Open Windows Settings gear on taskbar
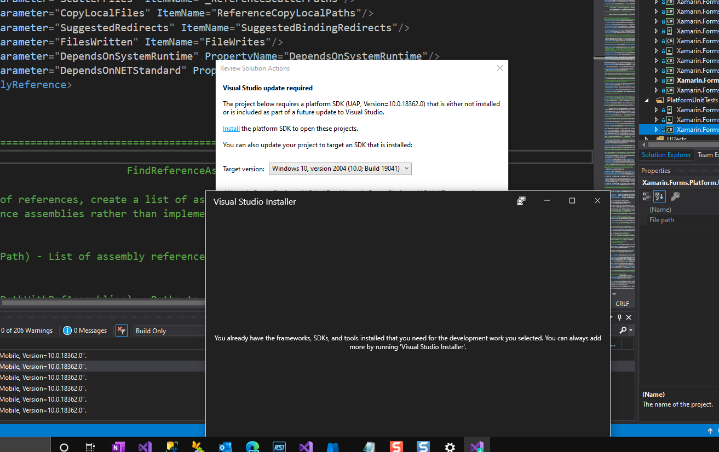 pyautogui.click(x=450, y=447)
